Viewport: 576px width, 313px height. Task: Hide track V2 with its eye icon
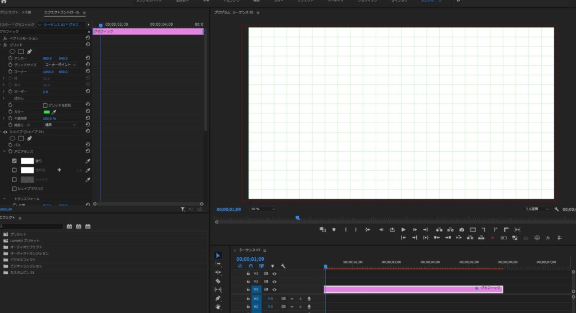click(274, 282)
